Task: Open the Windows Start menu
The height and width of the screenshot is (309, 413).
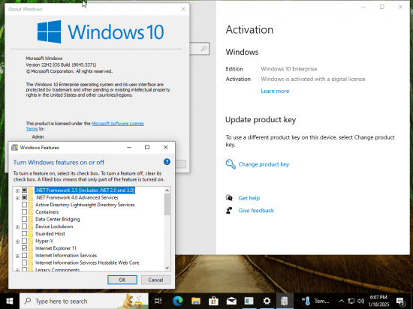Action: coord(10,301)
